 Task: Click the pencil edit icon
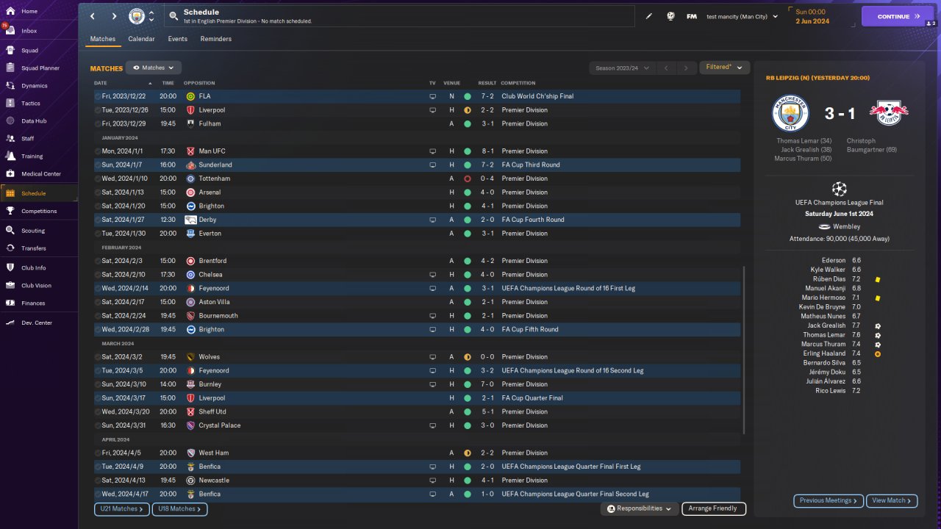pos(649,16)
